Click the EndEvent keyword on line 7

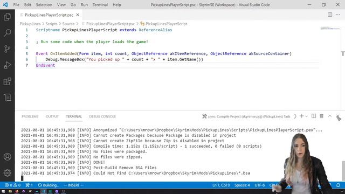tap(45, 65)
